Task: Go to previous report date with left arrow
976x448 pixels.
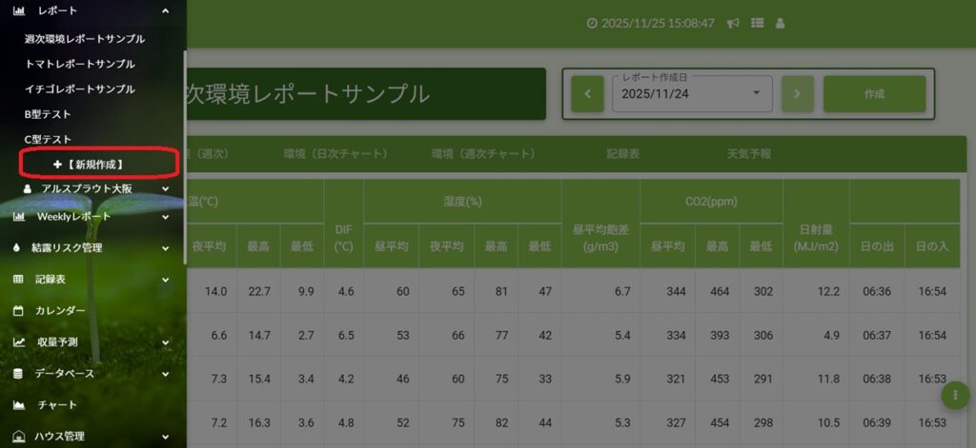Action: tap(587, 94)
